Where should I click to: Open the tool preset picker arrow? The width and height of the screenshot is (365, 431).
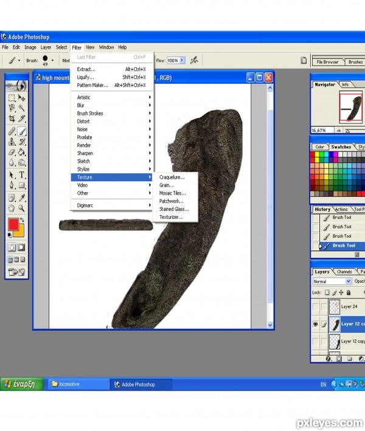pyautogui.click(x=19, y=60)
